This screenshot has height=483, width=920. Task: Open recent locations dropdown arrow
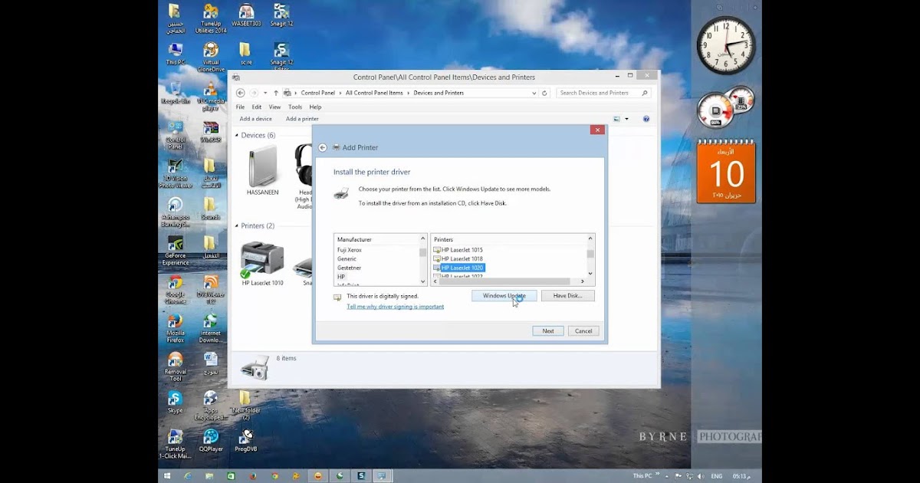(x=265, y=93)
